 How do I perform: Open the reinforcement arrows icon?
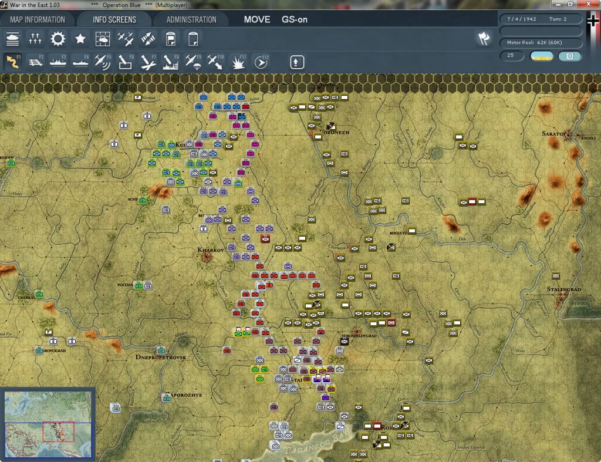tap(148, 39)
